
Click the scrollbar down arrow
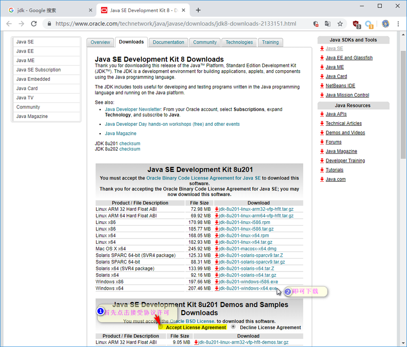click(403, 344)
